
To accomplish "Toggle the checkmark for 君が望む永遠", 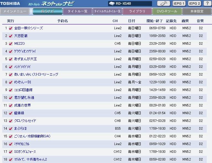I will 11,98.
